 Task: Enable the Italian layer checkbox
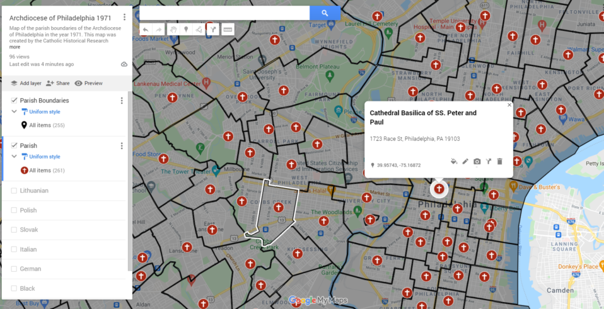click(15, 249)
